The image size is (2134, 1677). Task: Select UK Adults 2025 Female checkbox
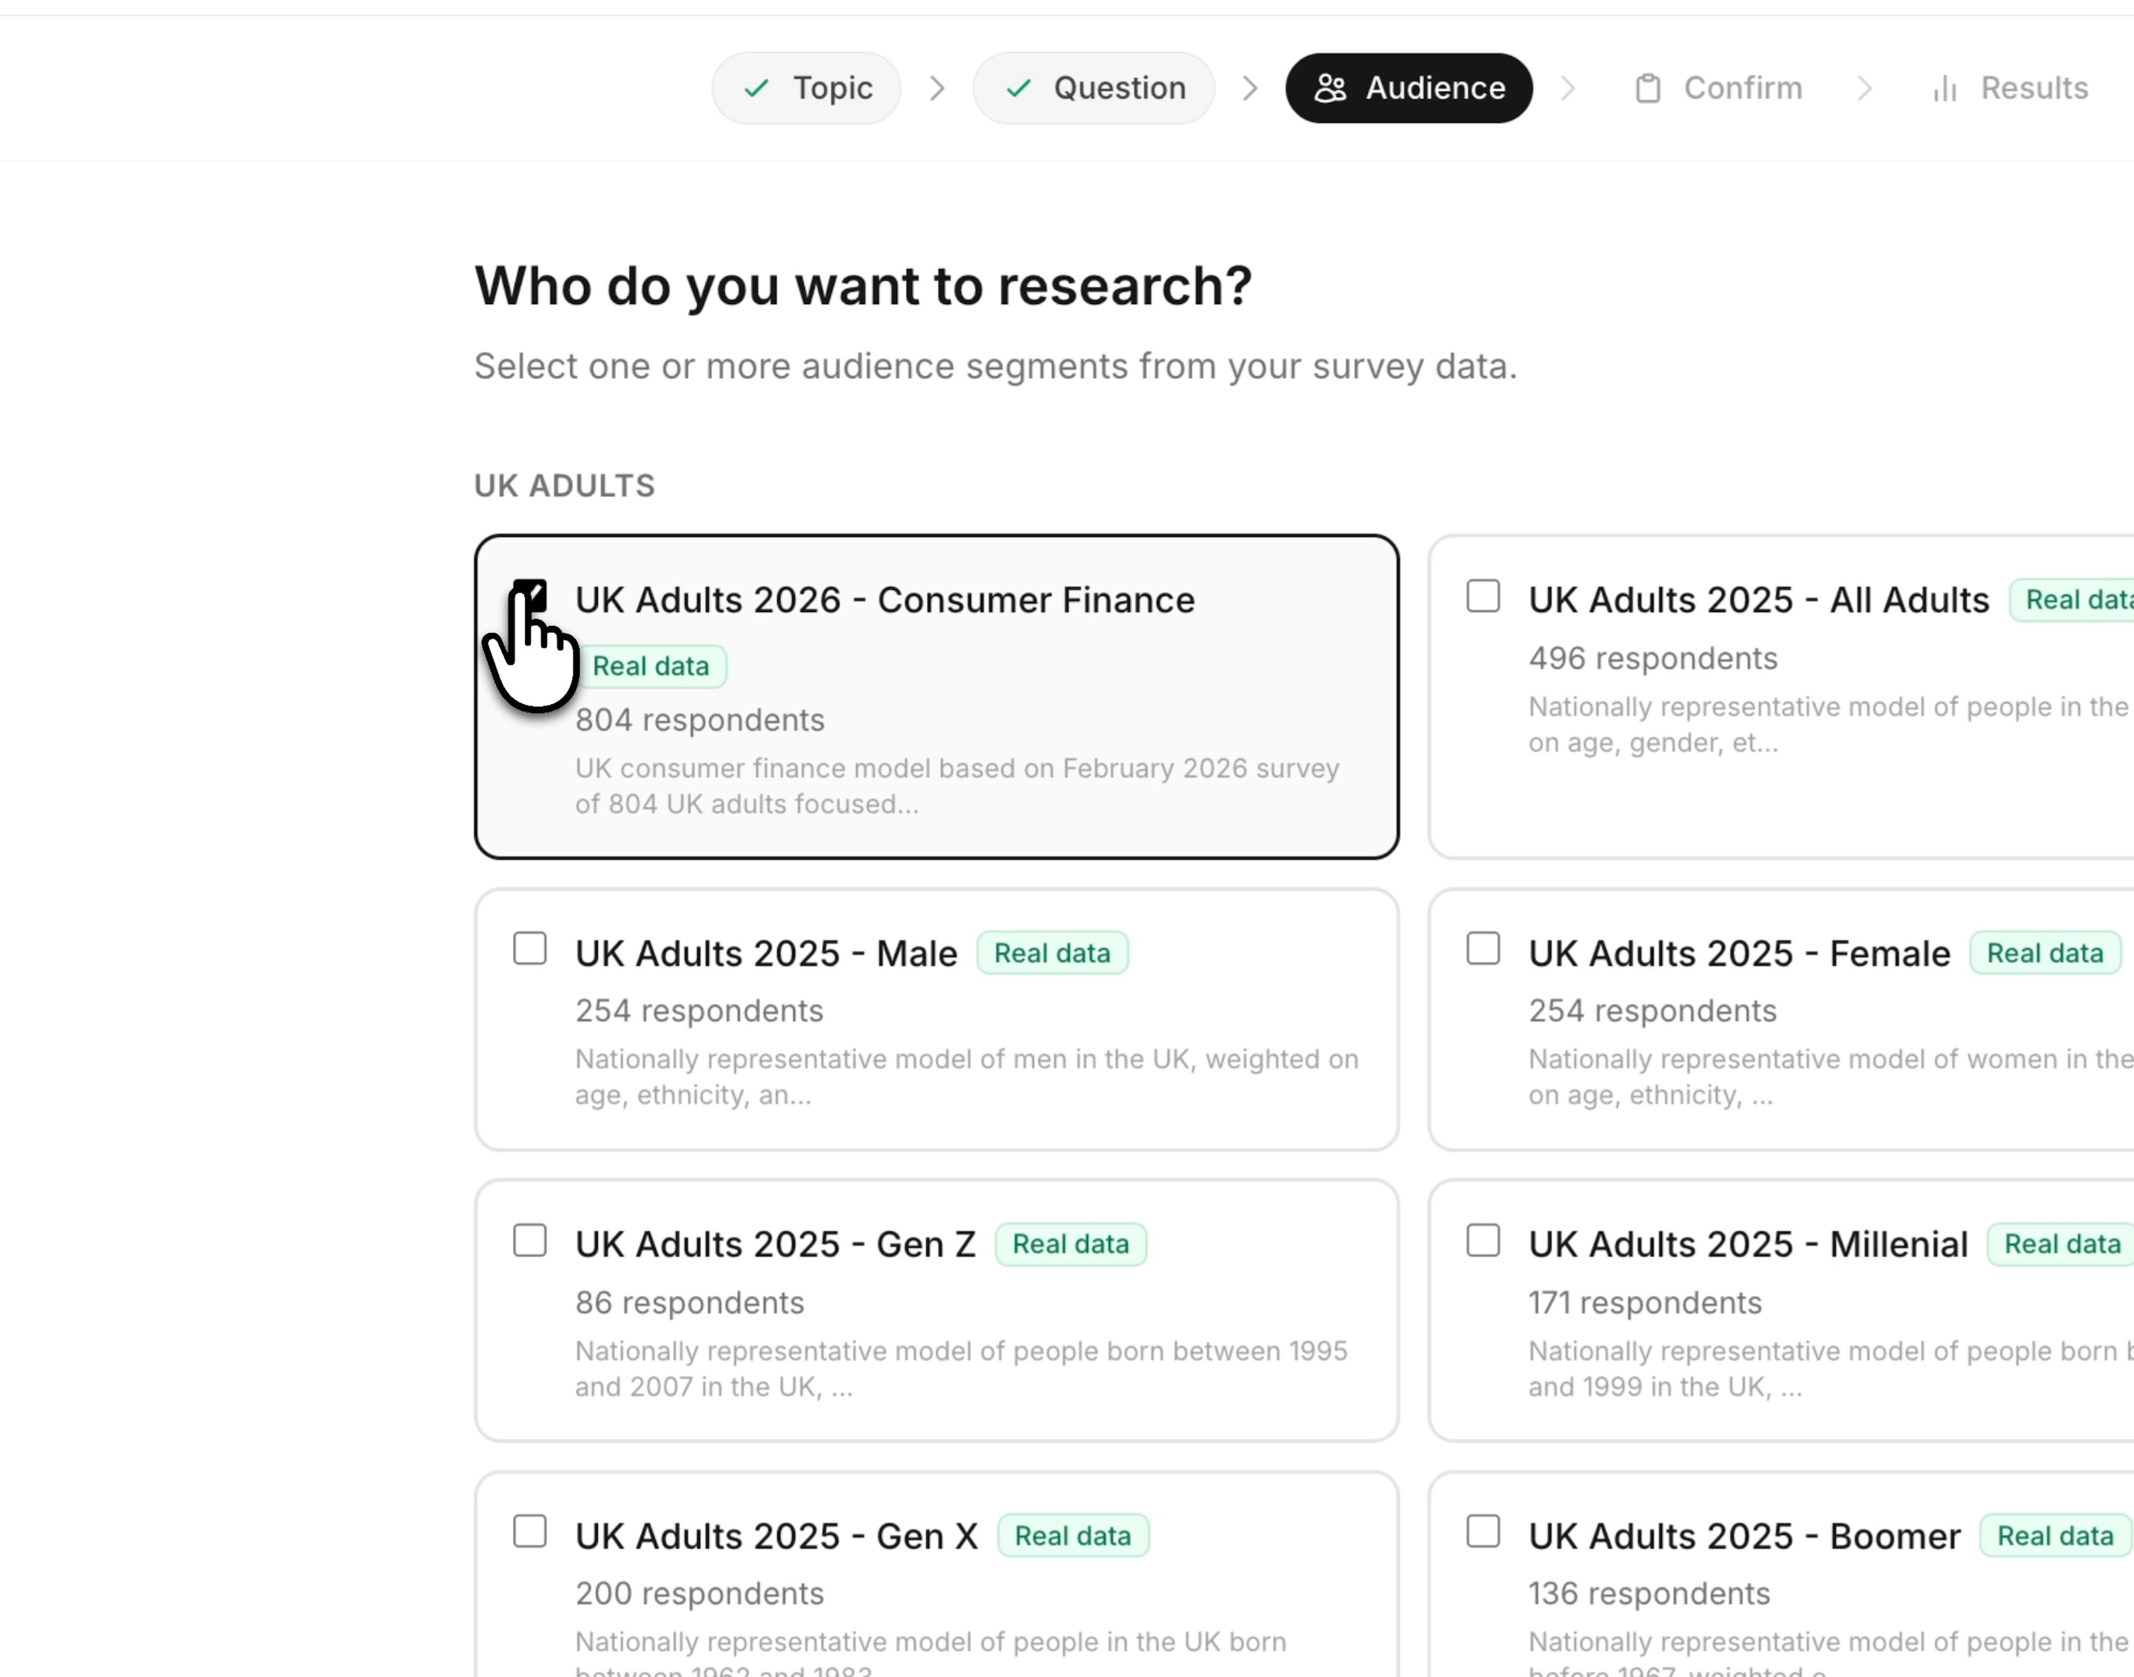click(1482, 948)
